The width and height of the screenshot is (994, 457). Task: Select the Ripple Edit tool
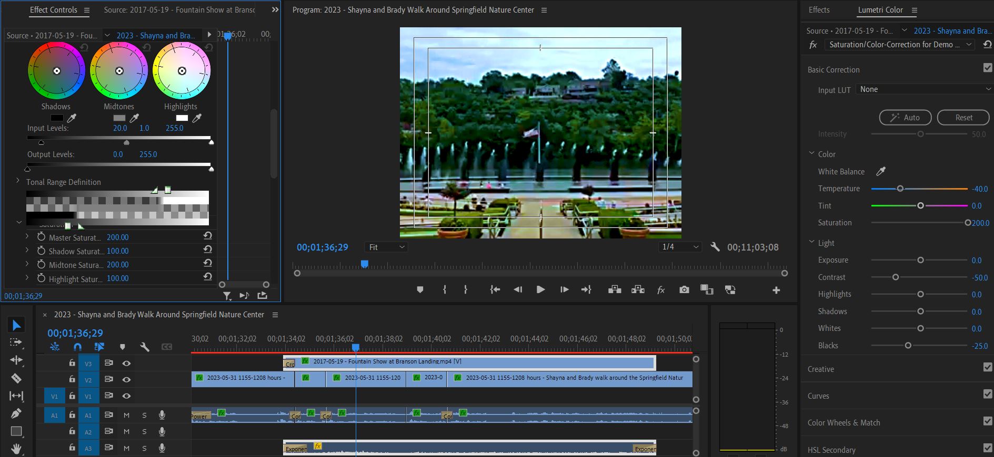16,360
